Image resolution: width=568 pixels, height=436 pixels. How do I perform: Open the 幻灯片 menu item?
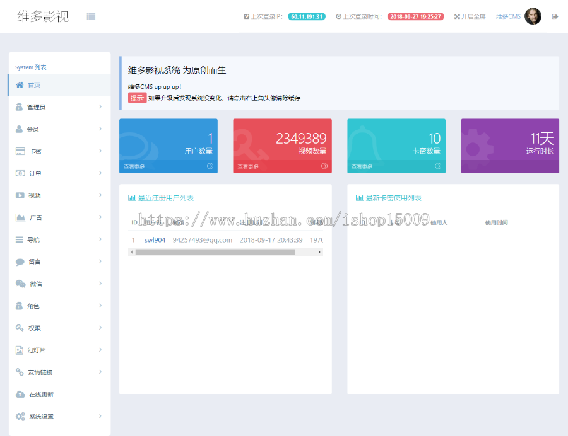pyautogui.click(x=37, y=350)
